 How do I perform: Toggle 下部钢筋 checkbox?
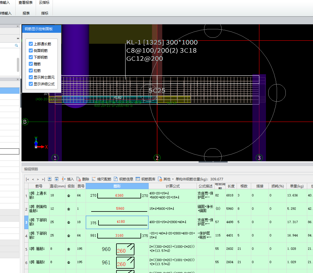click(31, 57)
